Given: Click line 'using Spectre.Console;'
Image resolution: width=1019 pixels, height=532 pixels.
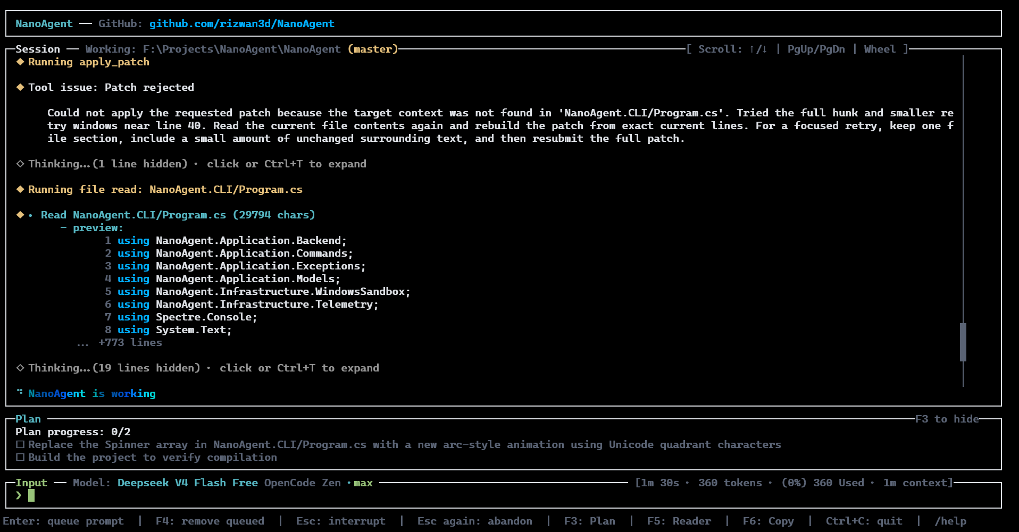Looking at the screenshot, I should [188, 317].
